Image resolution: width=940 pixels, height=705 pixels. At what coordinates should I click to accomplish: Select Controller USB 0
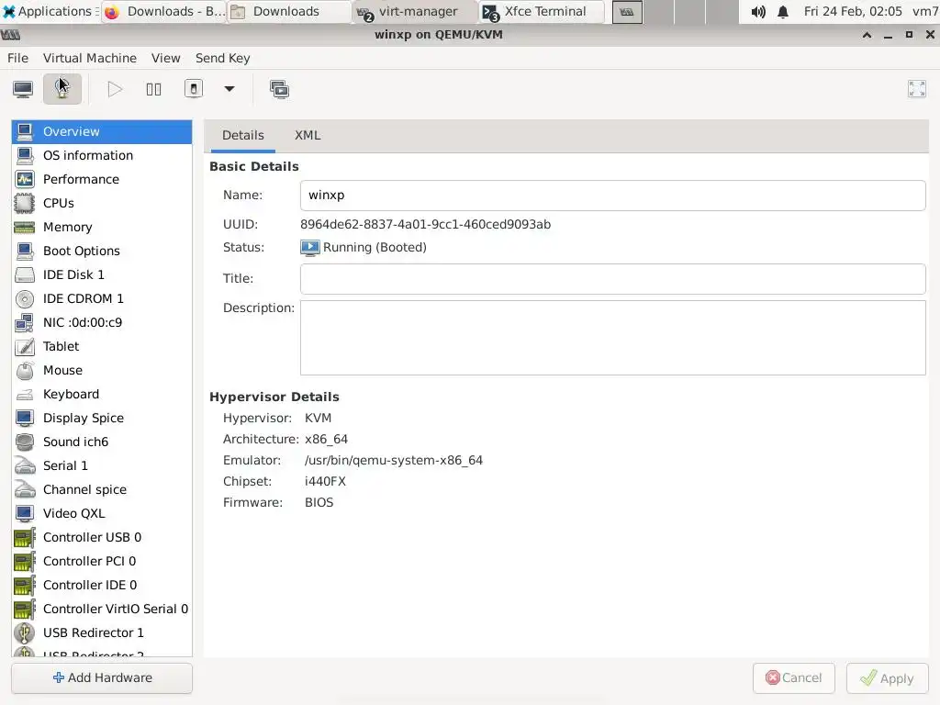click(102, 537)
